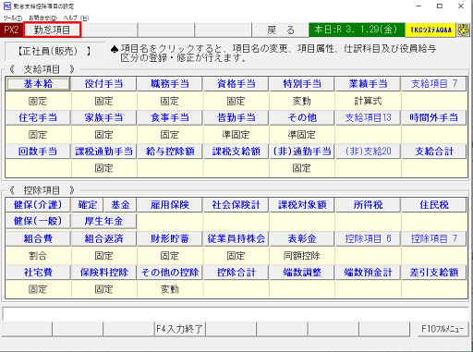The image size is (473, 352).
Task: Click the F4 入力終了 function key button
Action: tap(179, 329)
